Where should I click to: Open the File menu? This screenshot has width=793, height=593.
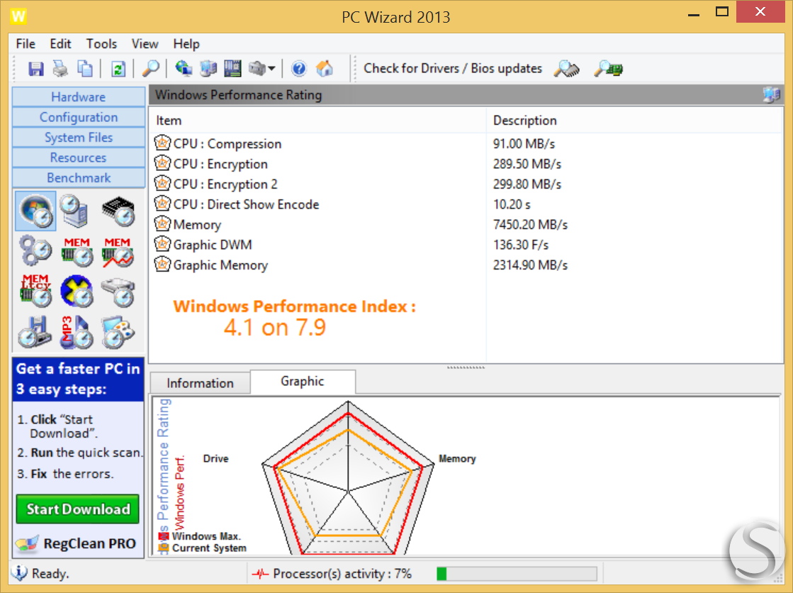pyautogui.click(x=26, y=44)
